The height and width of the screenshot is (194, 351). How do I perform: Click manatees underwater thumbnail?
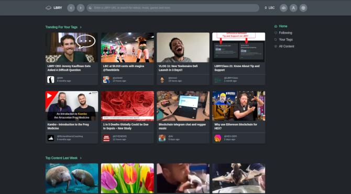click(x=72, y=178)
